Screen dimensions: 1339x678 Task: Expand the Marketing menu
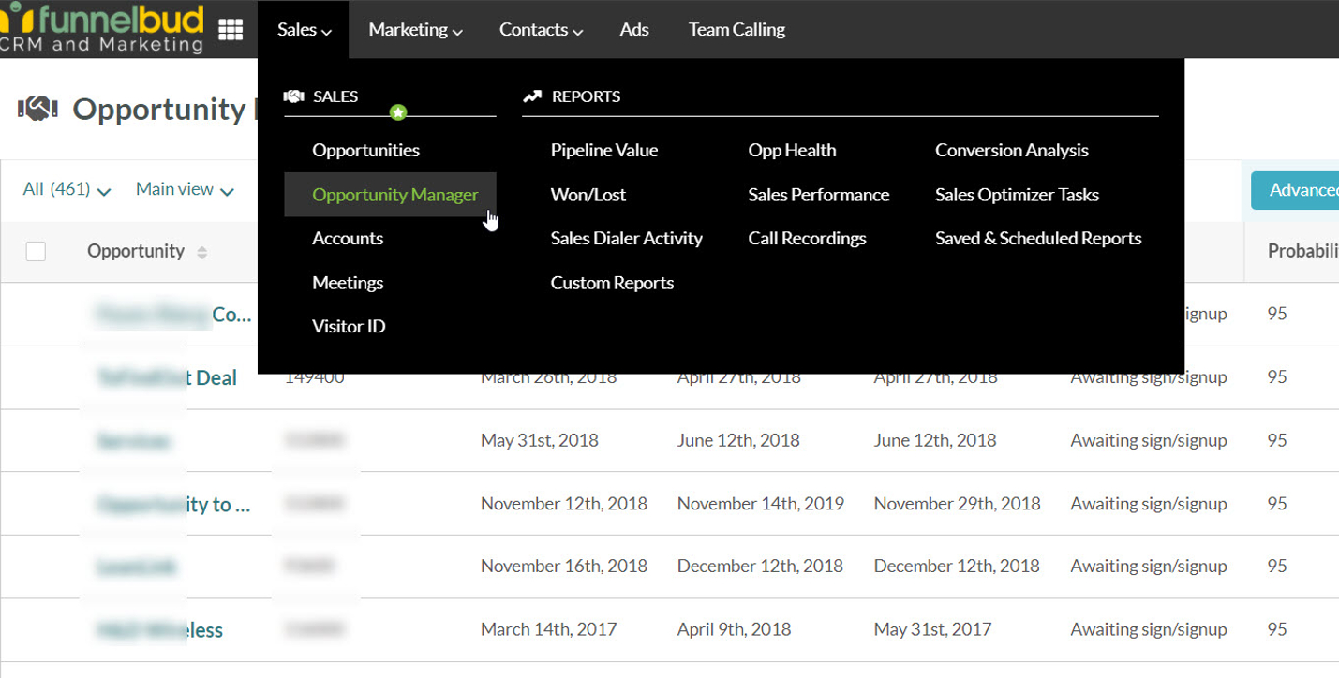415,30
